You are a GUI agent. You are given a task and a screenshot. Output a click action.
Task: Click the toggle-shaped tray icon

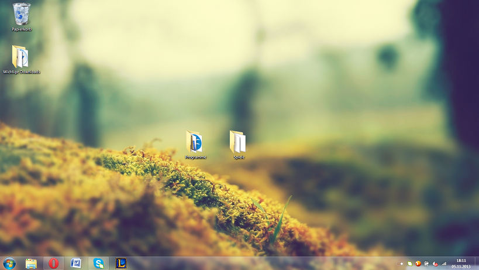click(401, 264)
